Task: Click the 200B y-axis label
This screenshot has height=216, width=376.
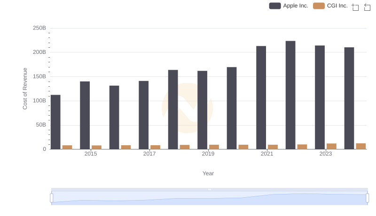Action: (39, 52)
